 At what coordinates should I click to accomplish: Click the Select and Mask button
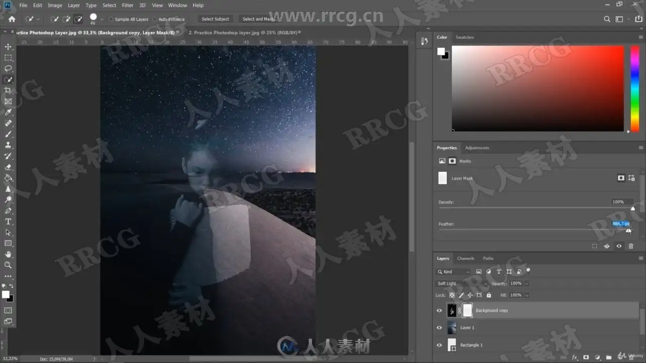point(258,19)
